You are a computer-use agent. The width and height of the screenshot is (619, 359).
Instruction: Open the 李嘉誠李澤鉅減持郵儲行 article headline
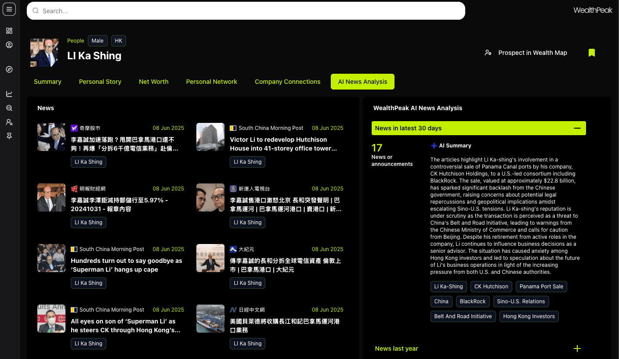click(x=119, y=205)
